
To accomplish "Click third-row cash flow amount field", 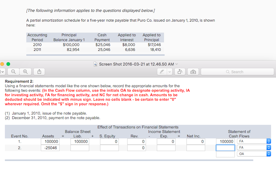I will pos(225,154).
